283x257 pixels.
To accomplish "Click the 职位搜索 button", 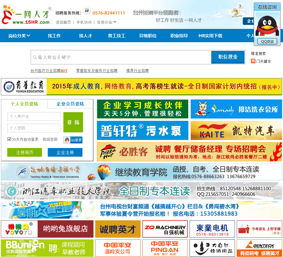I will [228, 57].
